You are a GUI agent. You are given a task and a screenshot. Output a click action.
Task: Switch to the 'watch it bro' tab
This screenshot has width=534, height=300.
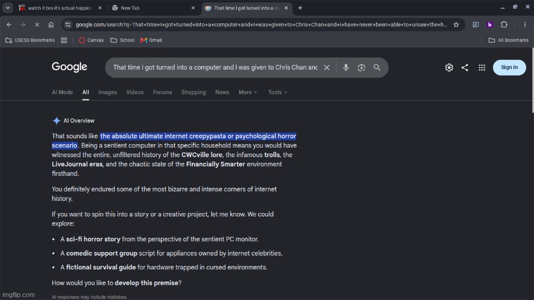click(x=60, y=8)
